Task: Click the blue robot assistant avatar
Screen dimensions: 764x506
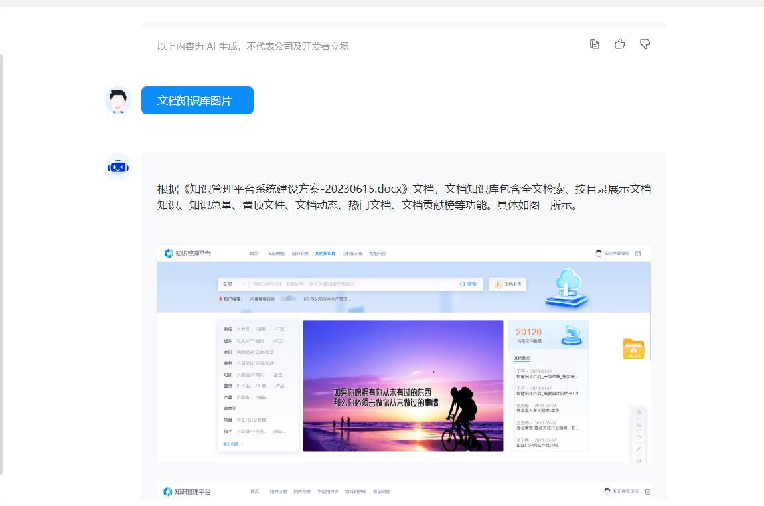Action: click(118, 167)
